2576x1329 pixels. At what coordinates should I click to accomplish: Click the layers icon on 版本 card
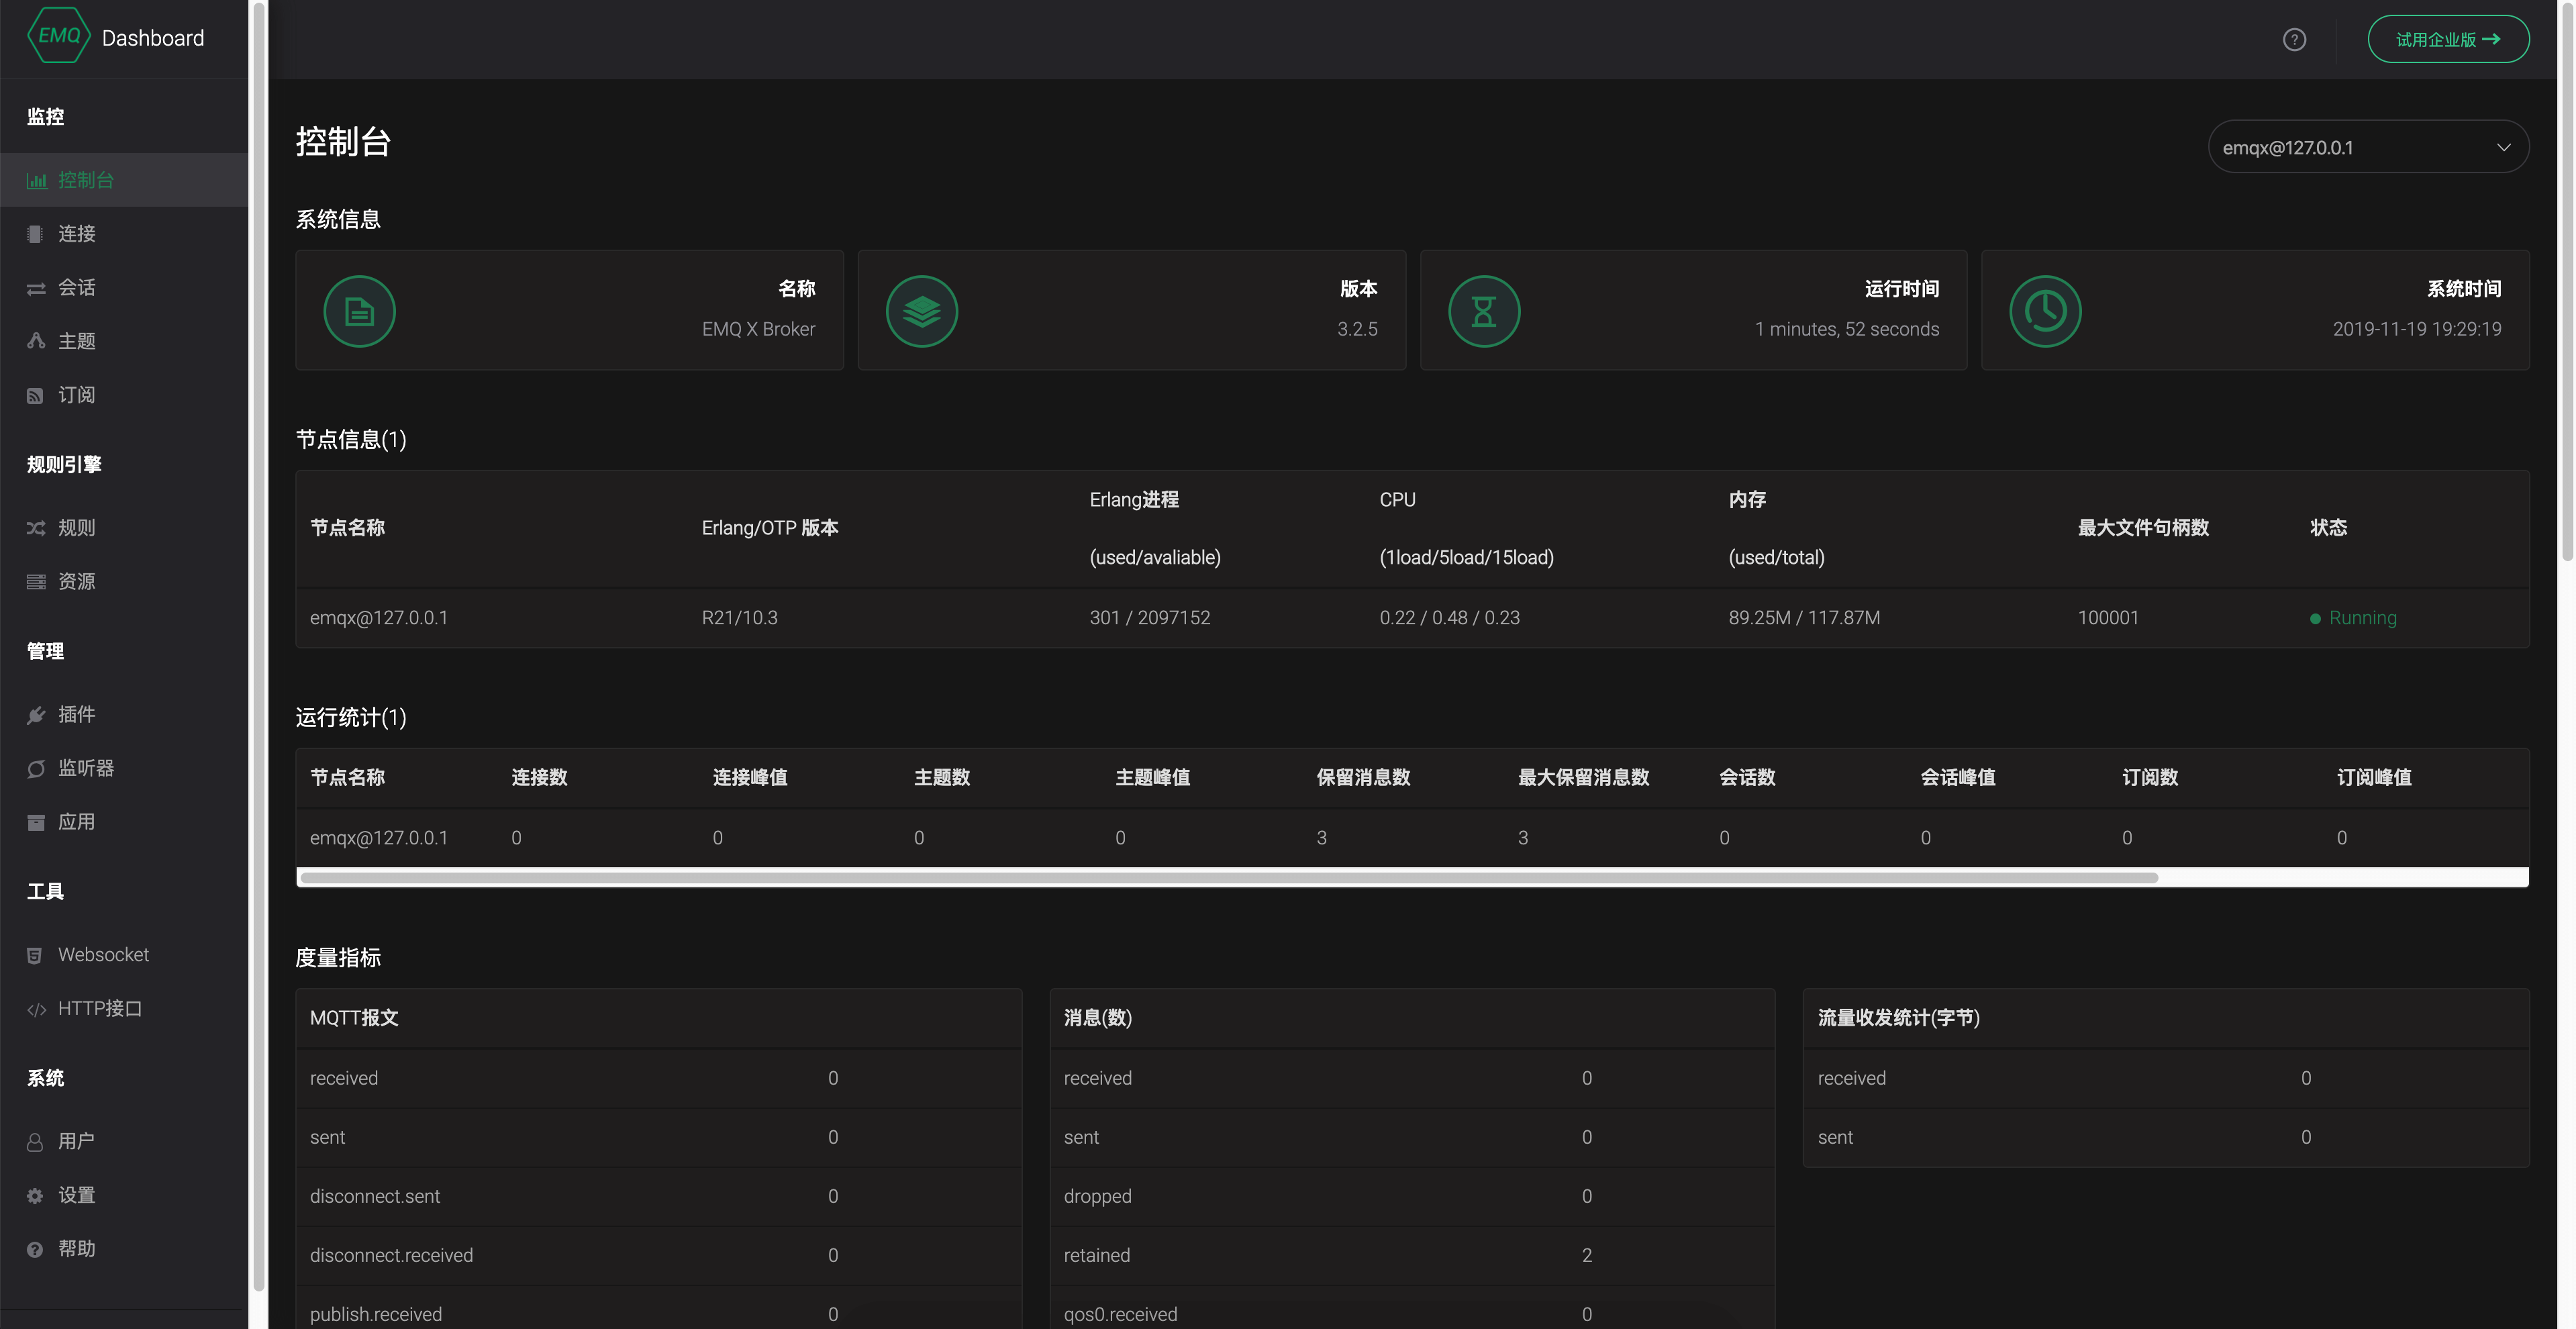tap(921, 311)
